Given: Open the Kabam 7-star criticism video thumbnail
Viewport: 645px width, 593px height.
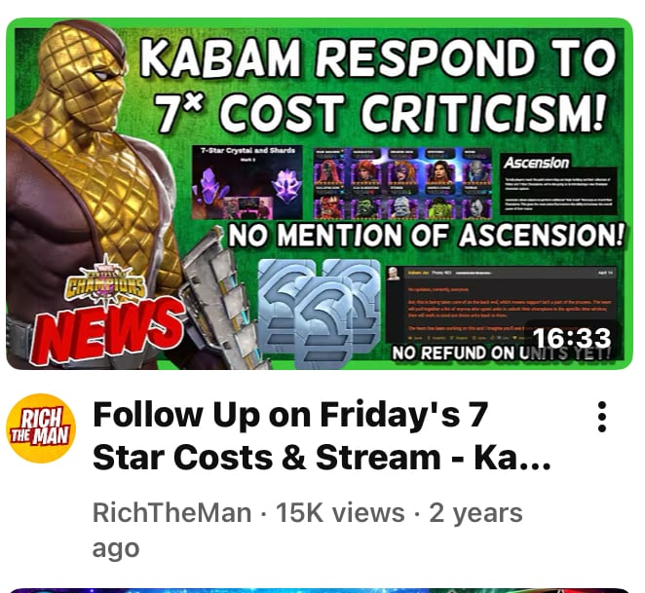Looking at the screenshot, I should pyautogui.click(x=320, y=194).
